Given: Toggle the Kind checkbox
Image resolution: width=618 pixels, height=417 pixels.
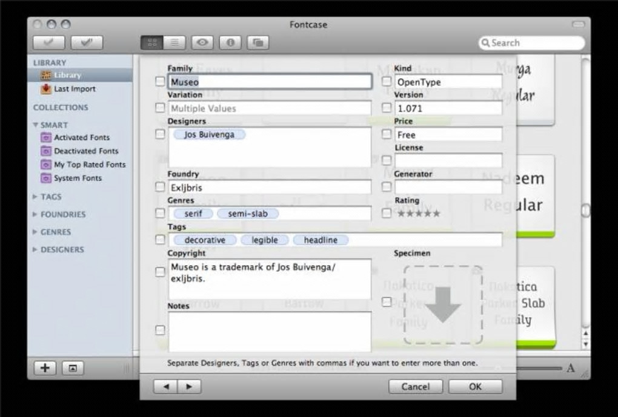Looking at the screenshot, I should coord(387,82).
